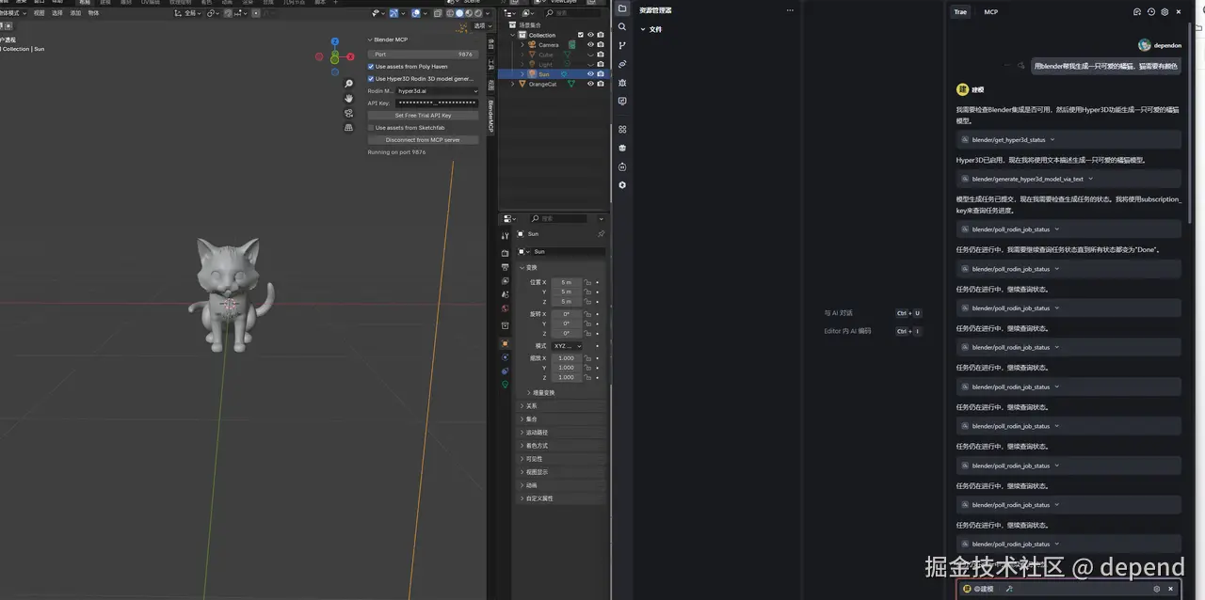Collapse the Blender MCP panel
Image resolution: width=1205 pixels, height=600 pixels.
pos(370,39)
